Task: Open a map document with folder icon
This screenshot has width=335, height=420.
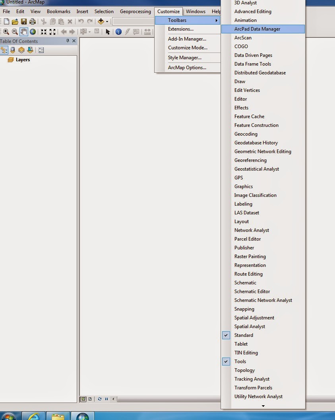Action: 15,21
